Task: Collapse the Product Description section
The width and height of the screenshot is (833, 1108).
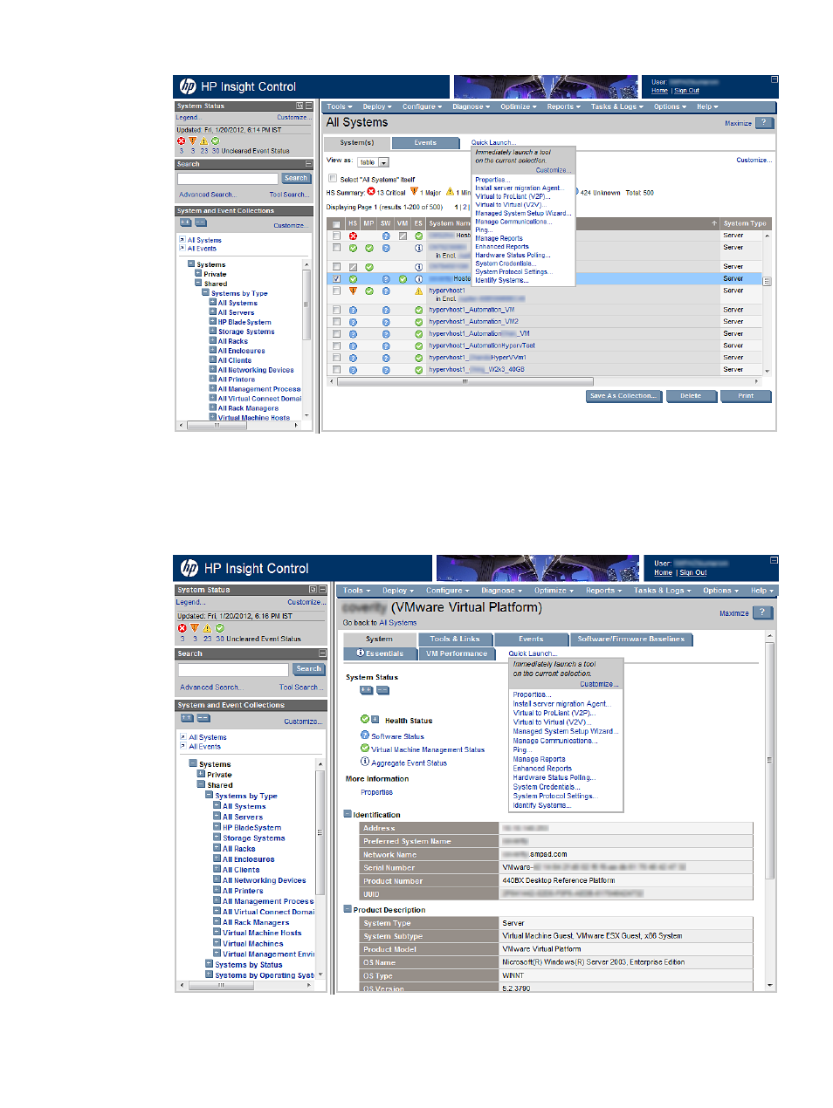Action: [347, 909]
